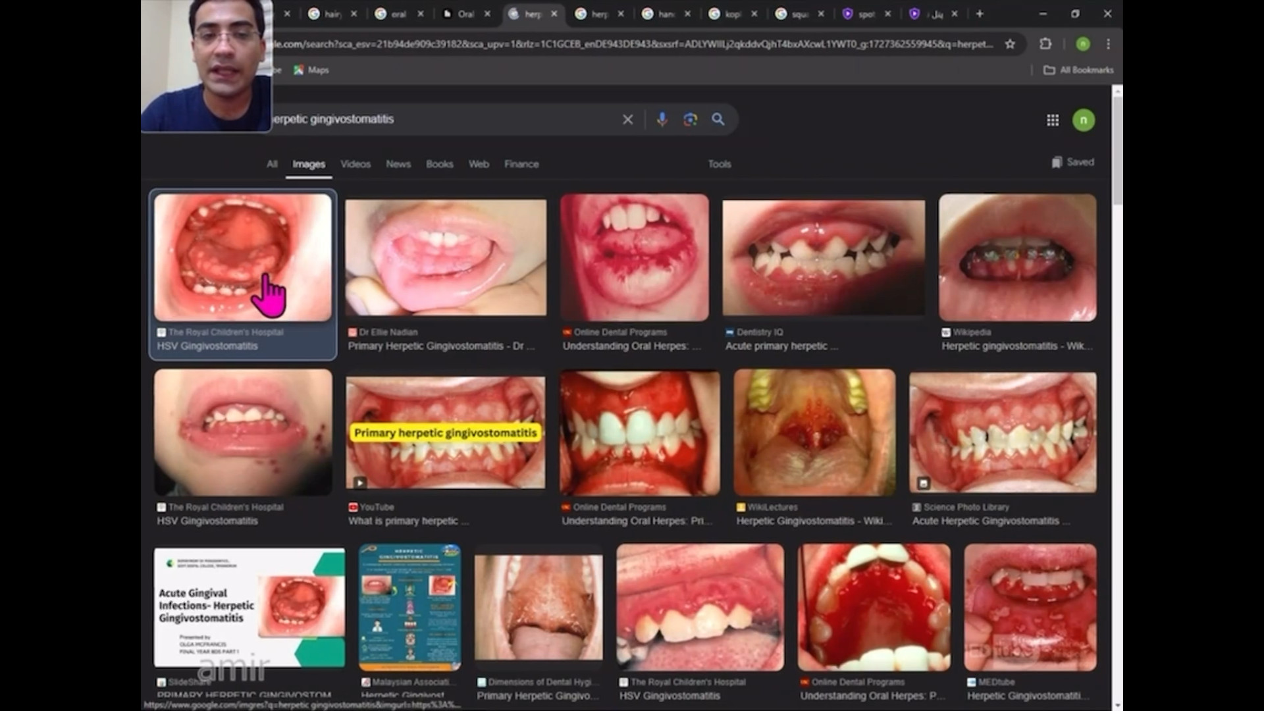Open the WikiLectures throat image
The width and height of the screenshot is (1264, 711).
815,432
